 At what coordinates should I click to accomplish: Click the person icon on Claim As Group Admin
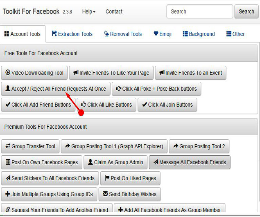(90, 162)
